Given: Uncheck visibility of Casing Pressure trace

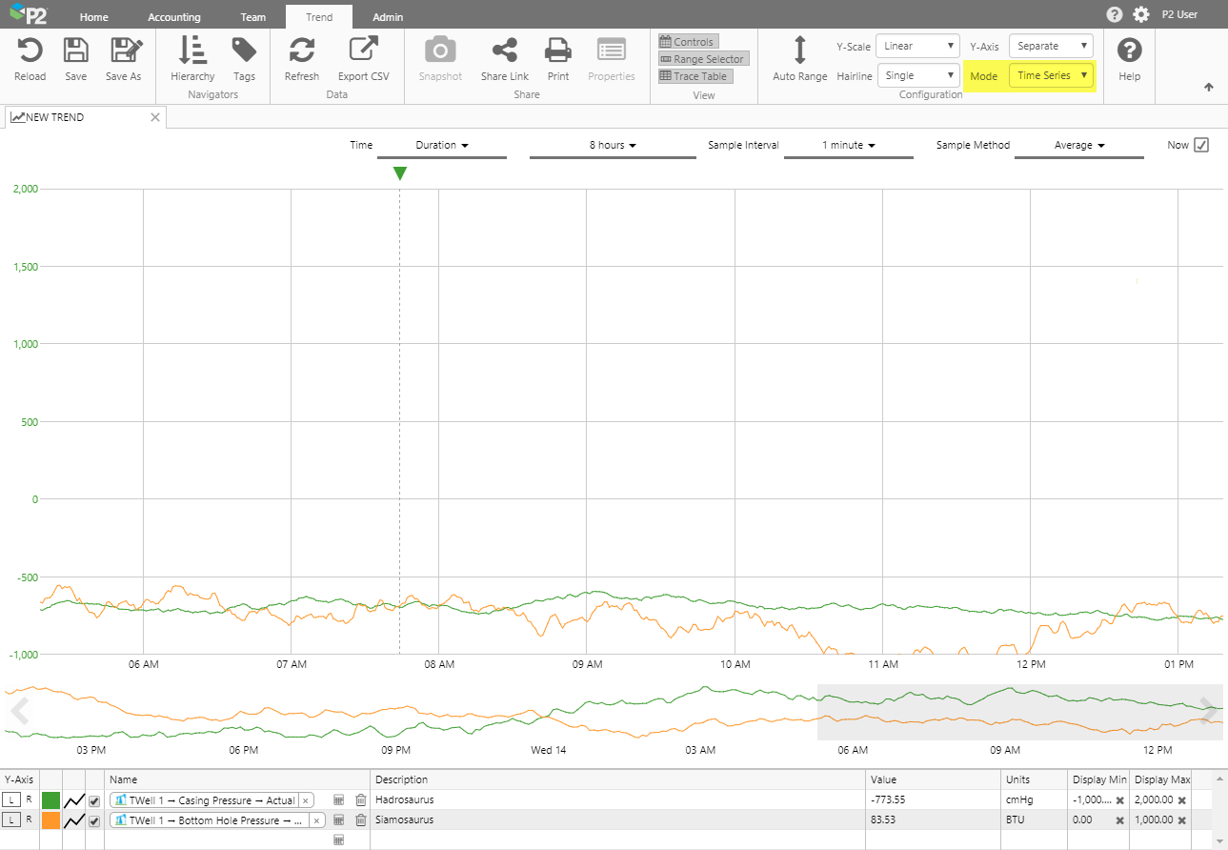Looking at the screenshot, I should pos(94,800).
